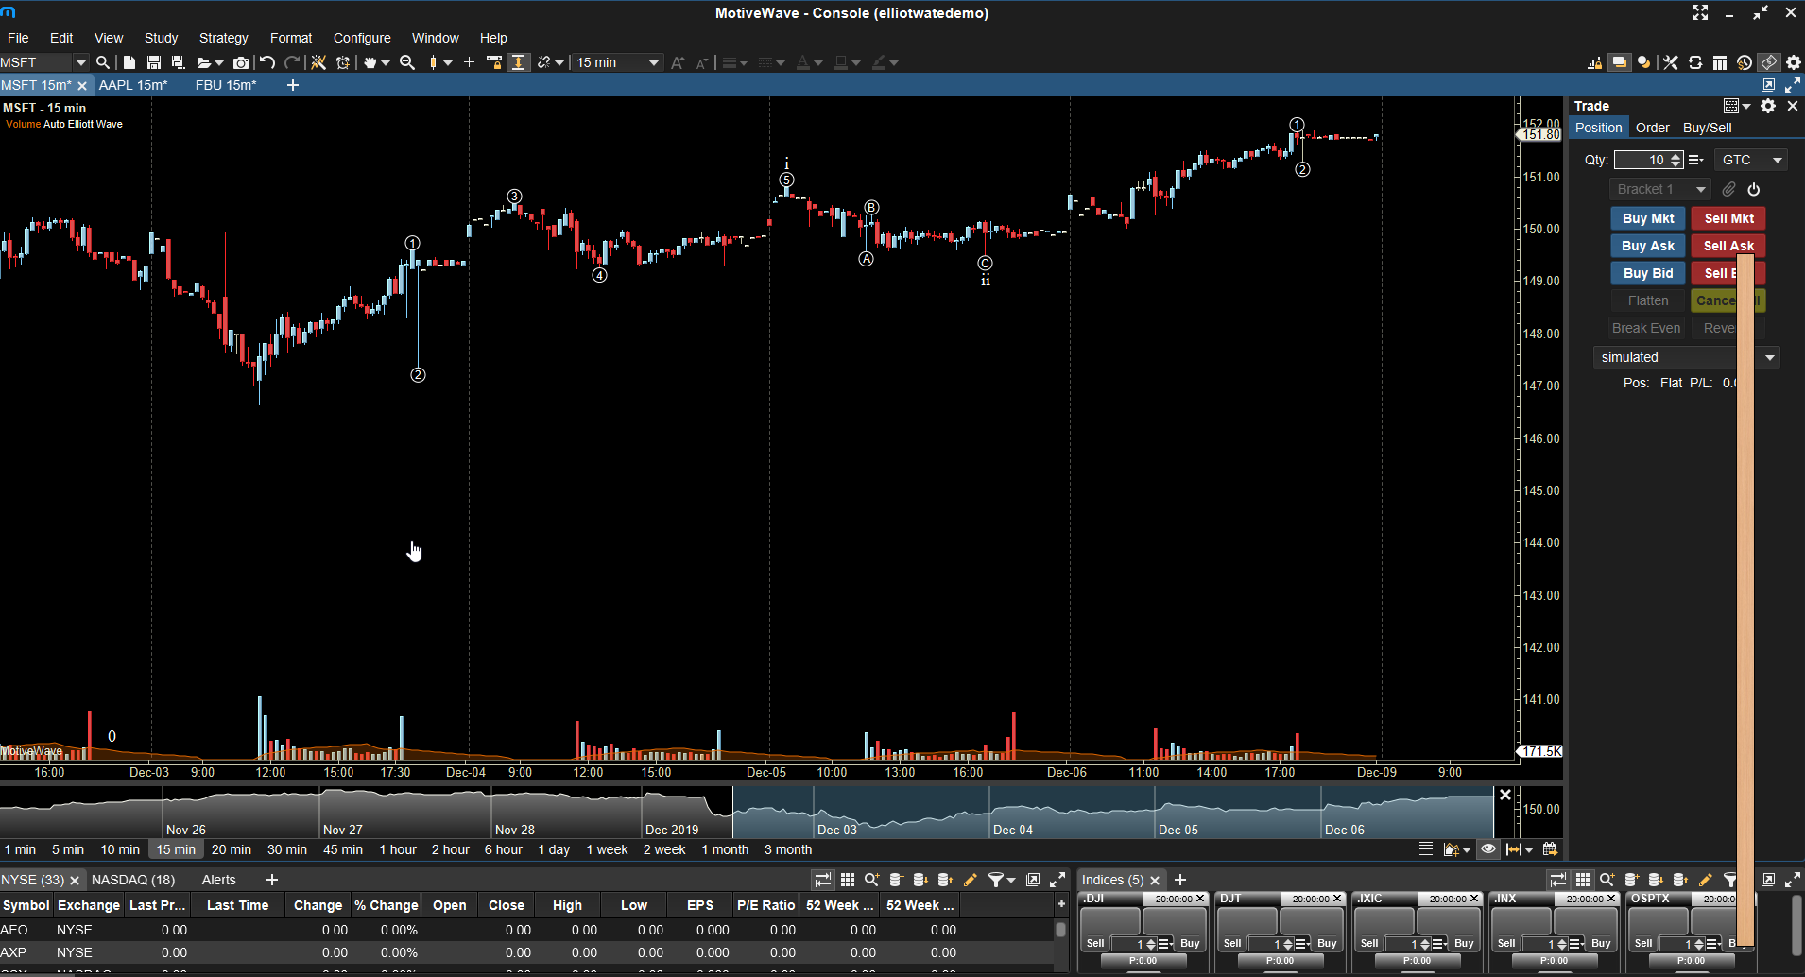
Task: Open the GTC time-in-force dropdown
Action: (x=1752, y=160)
